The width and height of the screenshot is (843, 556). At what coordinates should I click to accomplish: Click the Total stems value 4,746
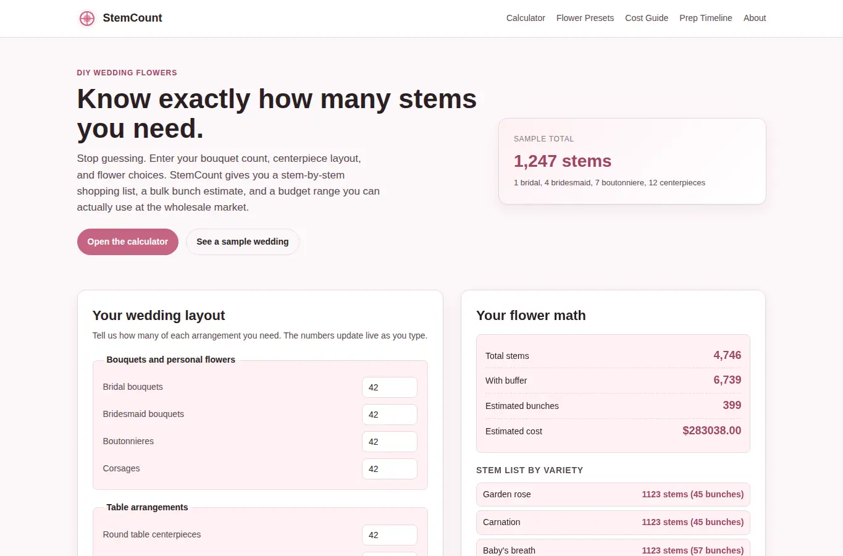click(x=728, y=355)
